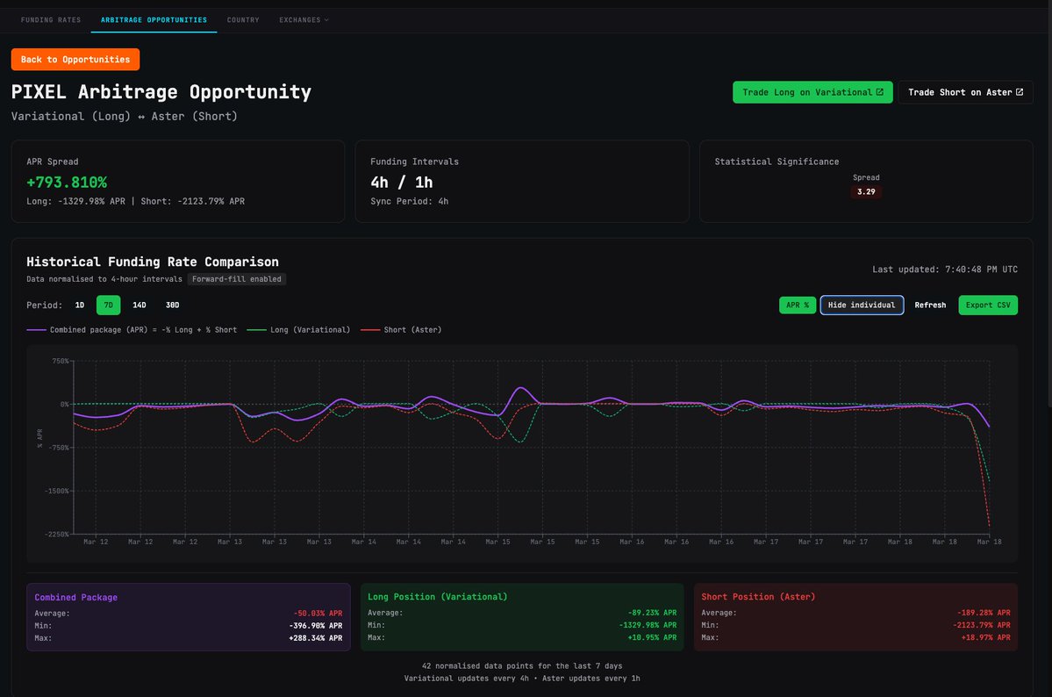The image size is (1052, 697).
Task: Click the -396.90% APR combined minimum
Action: [316, 625]
